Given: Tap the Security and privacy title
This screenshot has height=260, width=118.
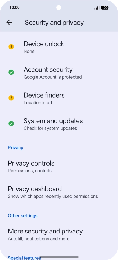Looking at the screenshot, I should (54, 23).
